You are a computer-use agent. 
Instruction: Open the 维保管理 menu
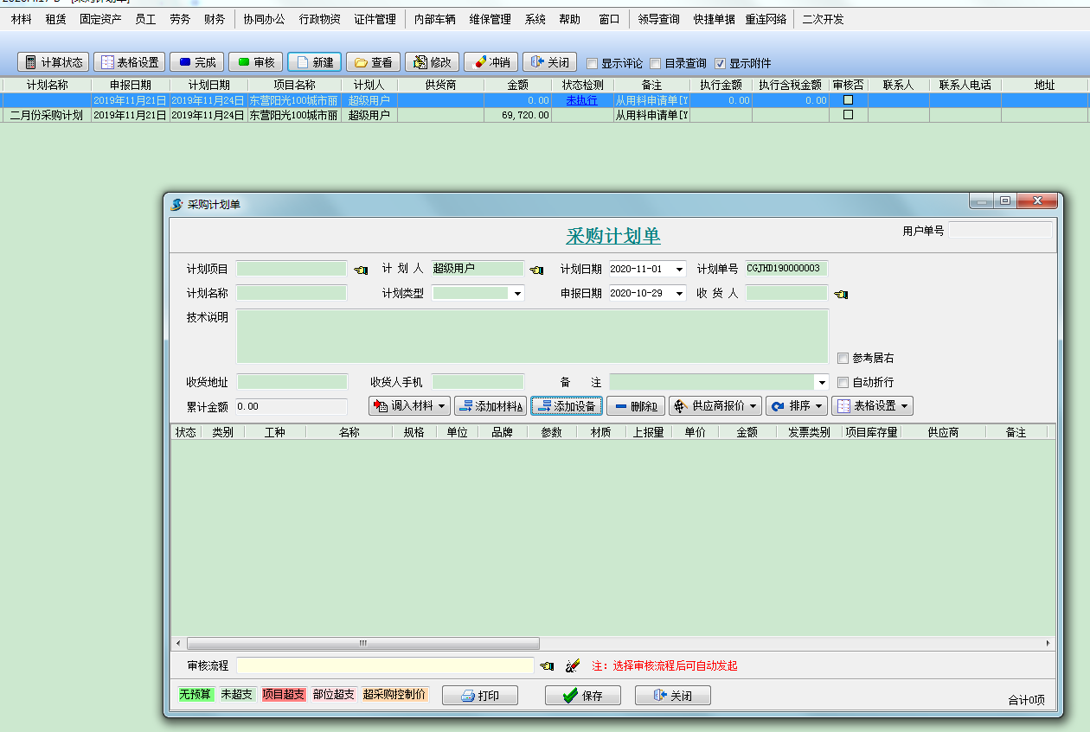coord(488,18)
